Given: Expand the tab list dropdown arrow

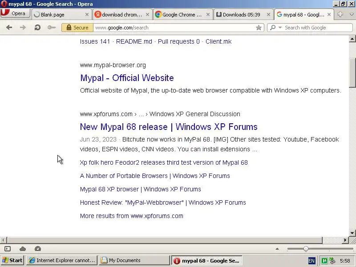Looking at the screenshot, I should tap(352, 14).
